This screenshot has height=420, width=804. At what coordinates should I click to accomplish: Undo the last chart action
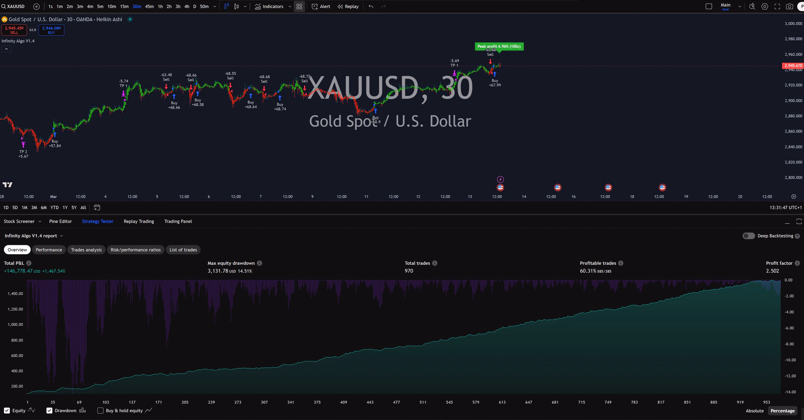click(x=370, y=6)
